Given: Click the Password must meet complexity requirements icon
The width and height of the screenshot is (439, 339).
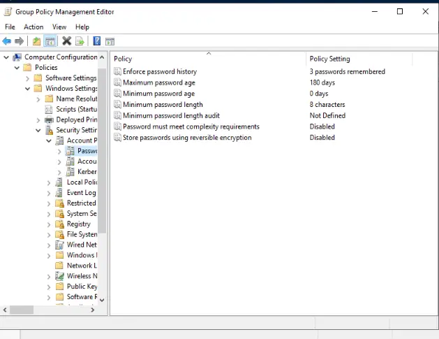Looking at the screenshot, I should [117, 127].
